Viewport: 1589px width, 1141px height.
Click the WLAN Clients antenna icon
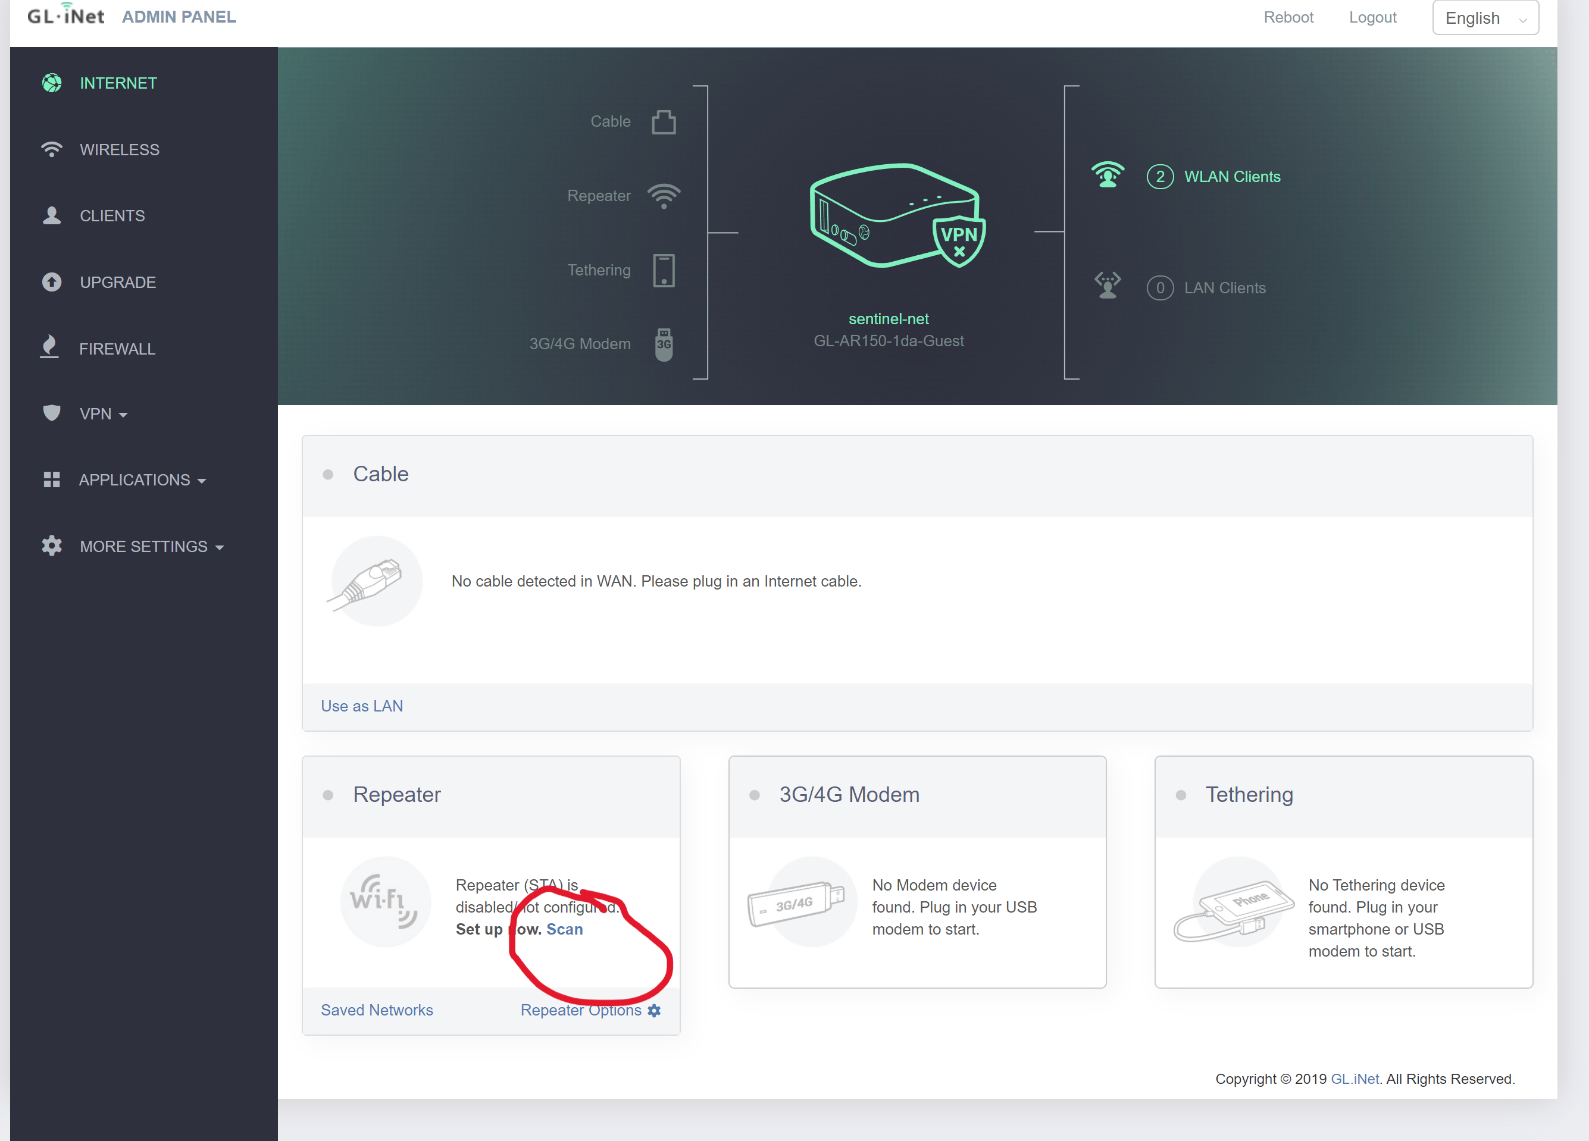[x=1107, y=175]
